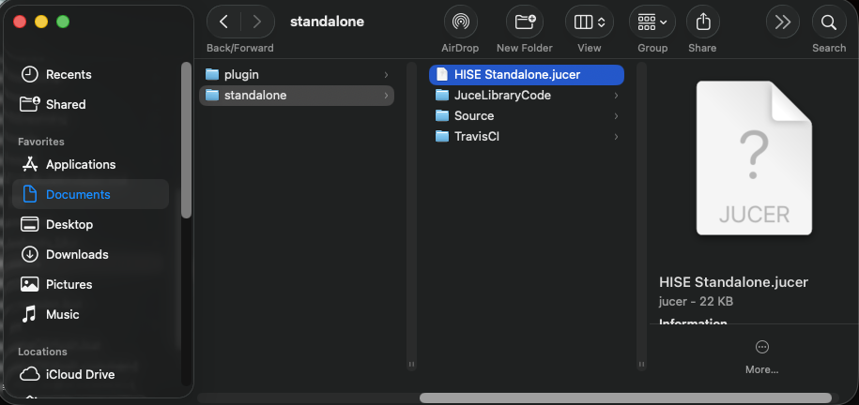The image size is (859, 405).
Task: Open AirDrop from the toolbar
Action: pyautogui.click(x=460, y=22)
